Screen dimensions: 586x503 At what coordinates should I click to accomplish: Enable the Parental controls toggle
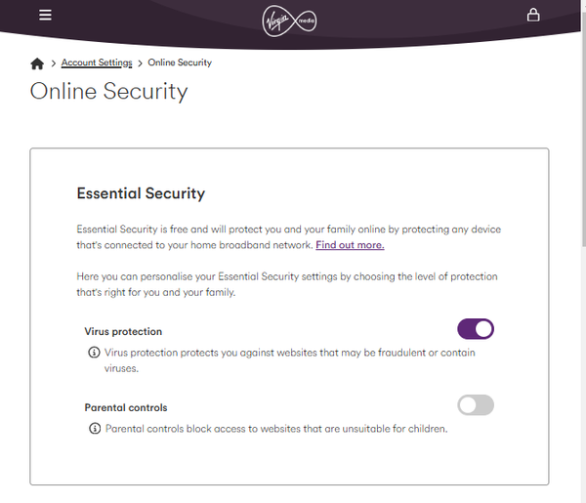476,405
